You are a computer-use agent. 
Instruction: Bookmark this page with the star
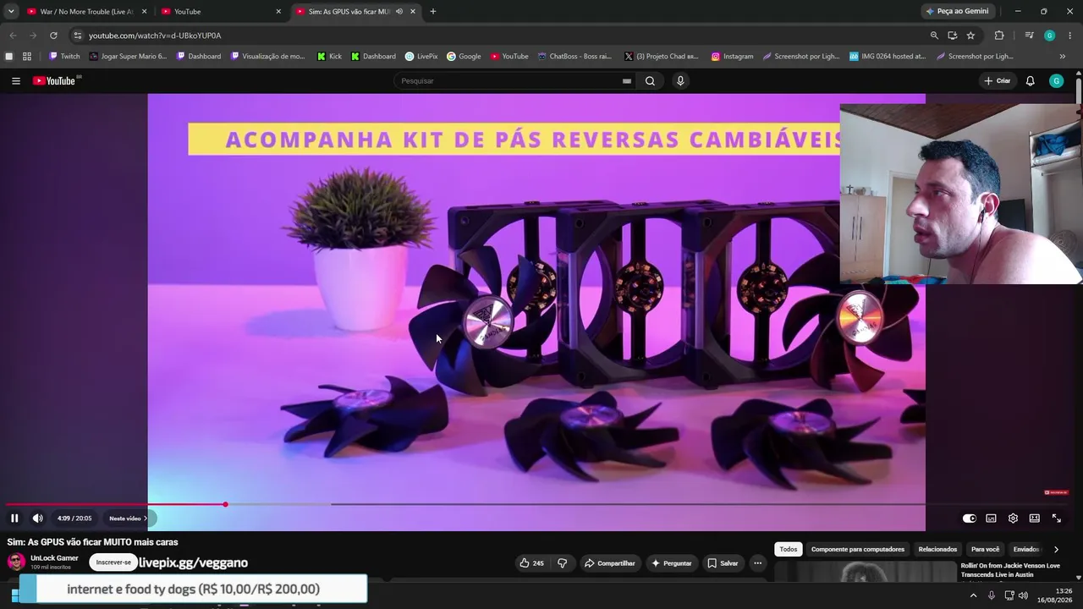tap(970, 36)
